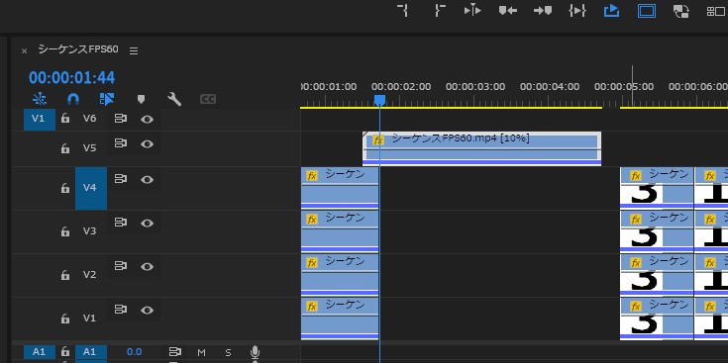
Task: Click the blue playhead marker on ruler
Action: [x=379, y=100]
